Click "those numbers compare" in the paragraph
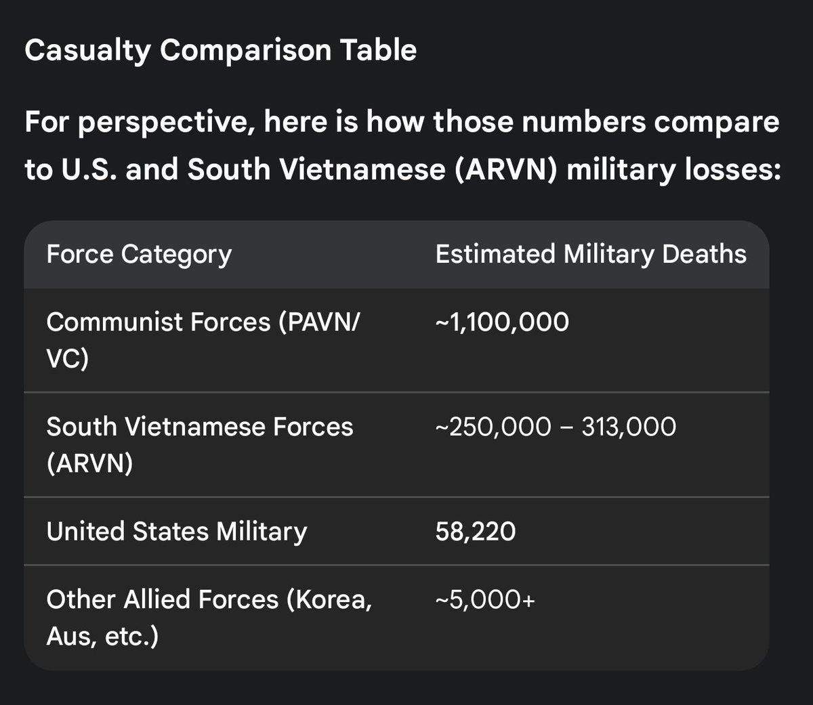 (606, 123)
